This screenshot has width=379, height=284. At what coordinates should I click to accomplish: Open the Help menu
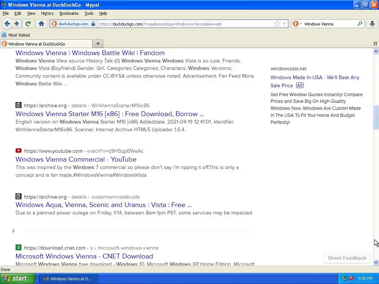(103, 13)
